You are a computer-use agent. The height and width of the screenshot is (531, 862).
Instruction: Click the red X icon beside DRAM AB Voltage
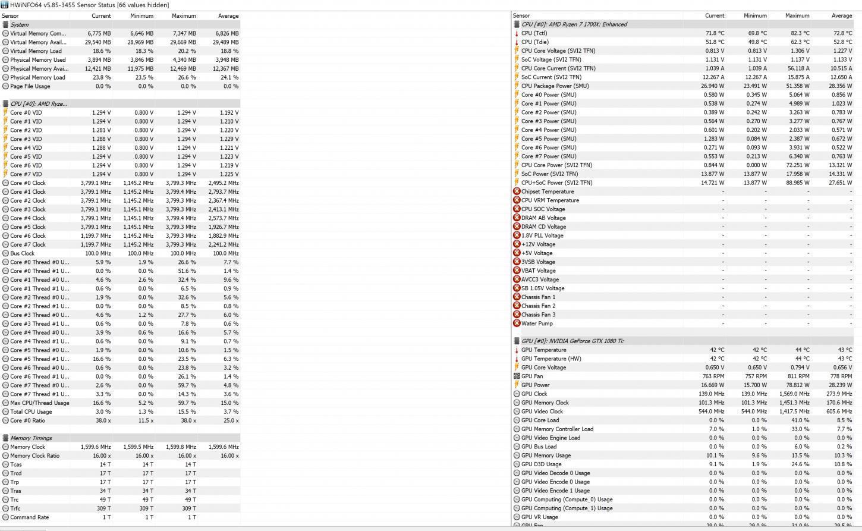coord(517,218)
